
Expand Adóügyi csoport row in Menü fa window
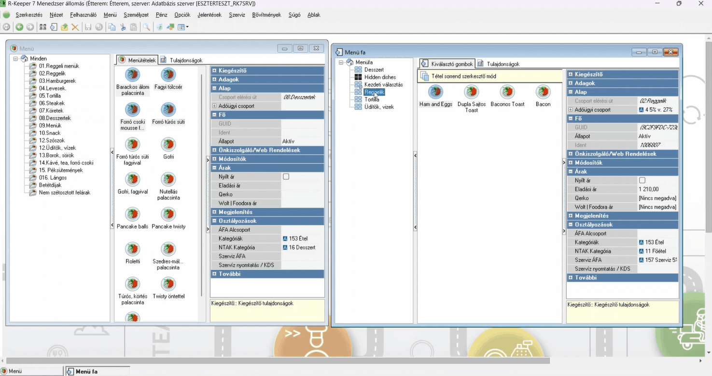[571, 110]
